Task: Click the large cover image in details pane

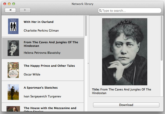Action: point(125,52)
